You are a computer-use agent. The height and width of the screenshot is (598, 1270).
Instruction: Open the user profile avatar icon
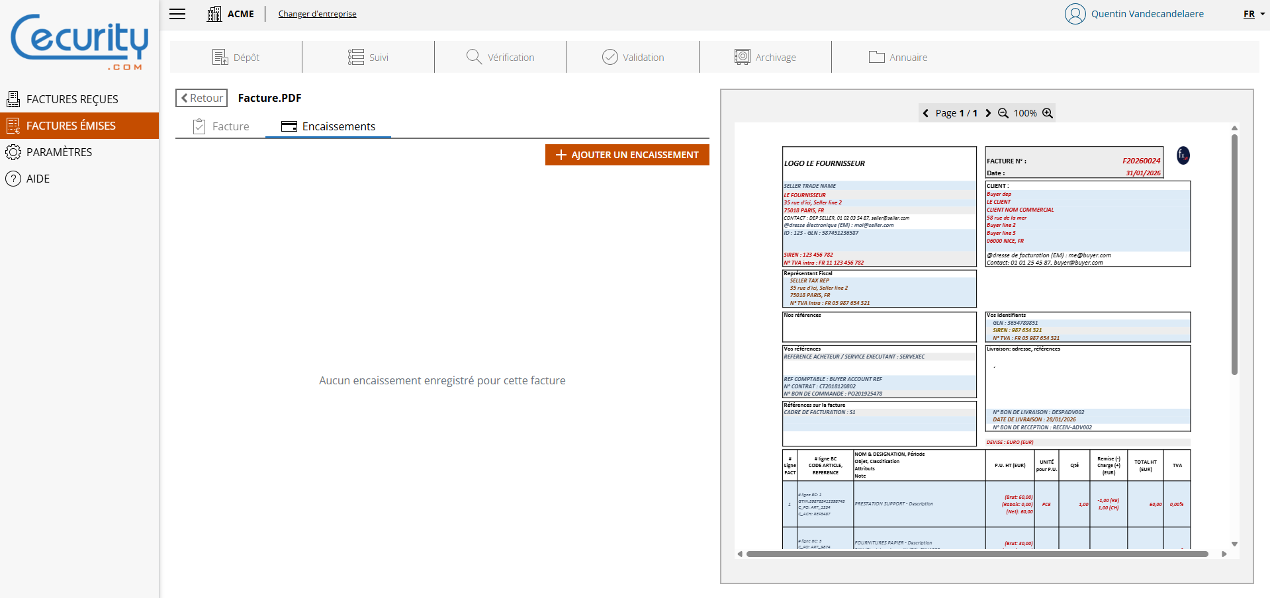coord(1075,14)
